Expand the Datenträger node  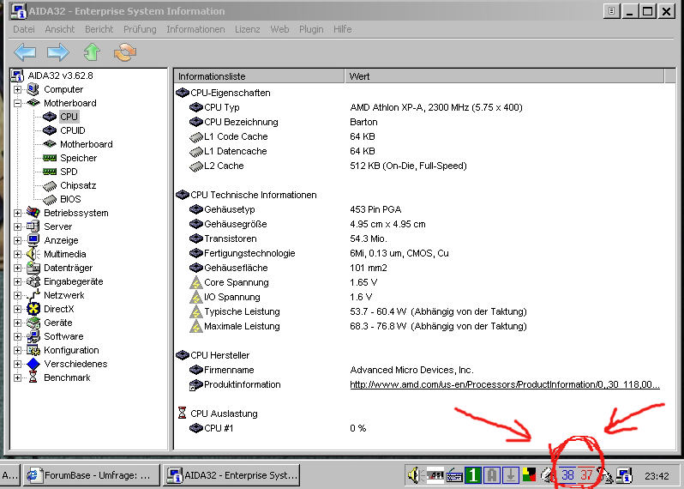click(x=17, y=268)
